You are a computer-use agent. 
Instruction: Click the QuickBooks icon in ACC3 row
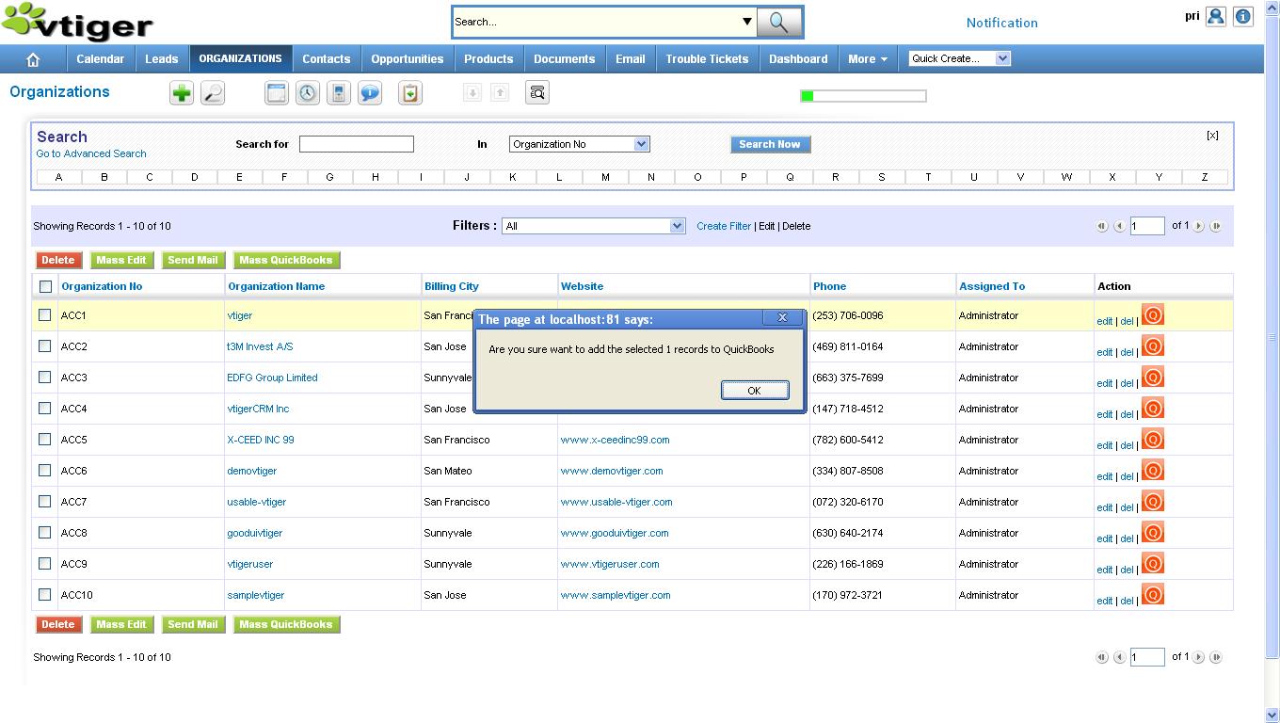click(1153, 377)
